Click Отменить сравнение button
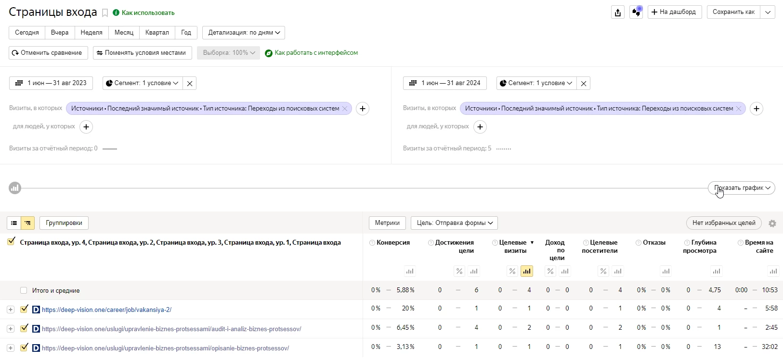This screenshot has width=783, height=360. point(48,53)
